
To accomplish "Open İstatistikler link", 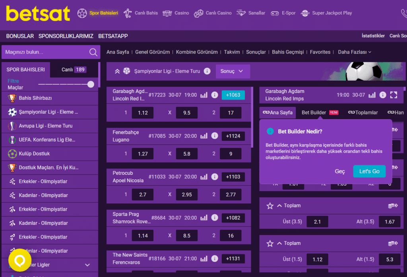I will tap(373, 36).
